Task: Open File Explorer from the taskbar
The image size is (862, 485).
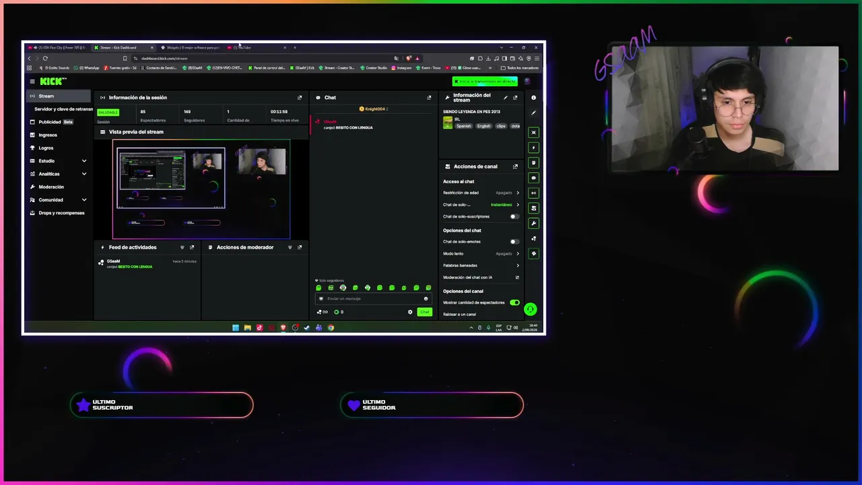Action: point(247,328)
